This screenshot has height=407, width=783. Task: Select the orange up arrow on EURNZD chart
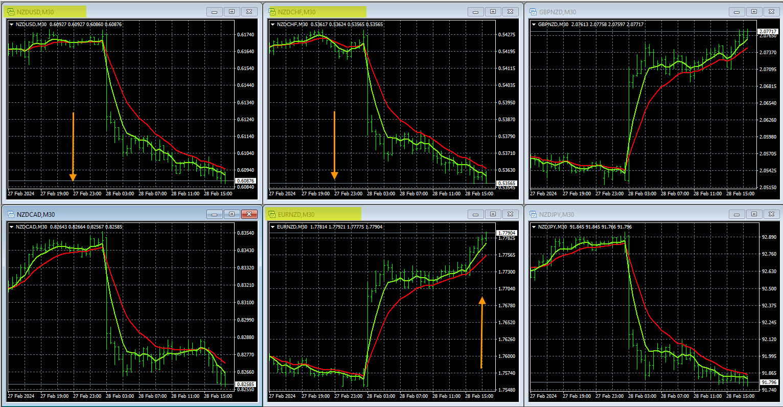481,332
